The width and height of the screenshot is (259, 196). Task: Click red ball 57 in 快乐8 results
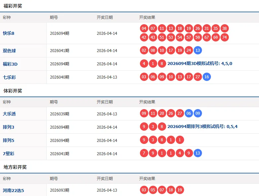189,37
